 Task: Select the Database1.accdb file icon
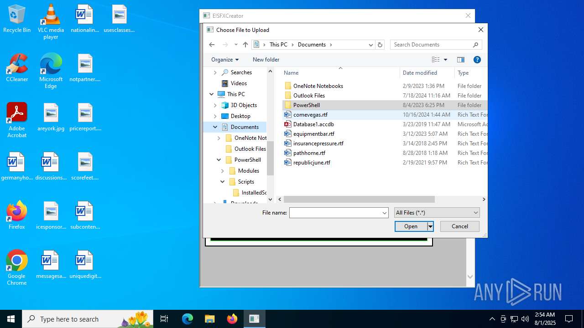[288, 124]
